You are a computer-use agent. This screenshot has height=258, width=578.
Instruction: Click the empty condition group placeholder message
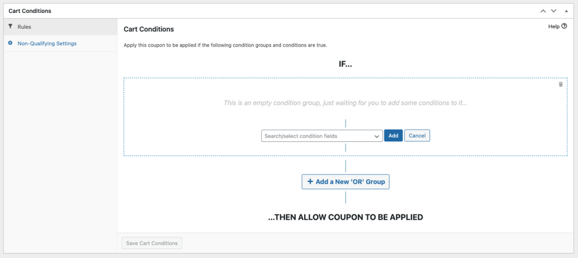click(x=345, y=103)
